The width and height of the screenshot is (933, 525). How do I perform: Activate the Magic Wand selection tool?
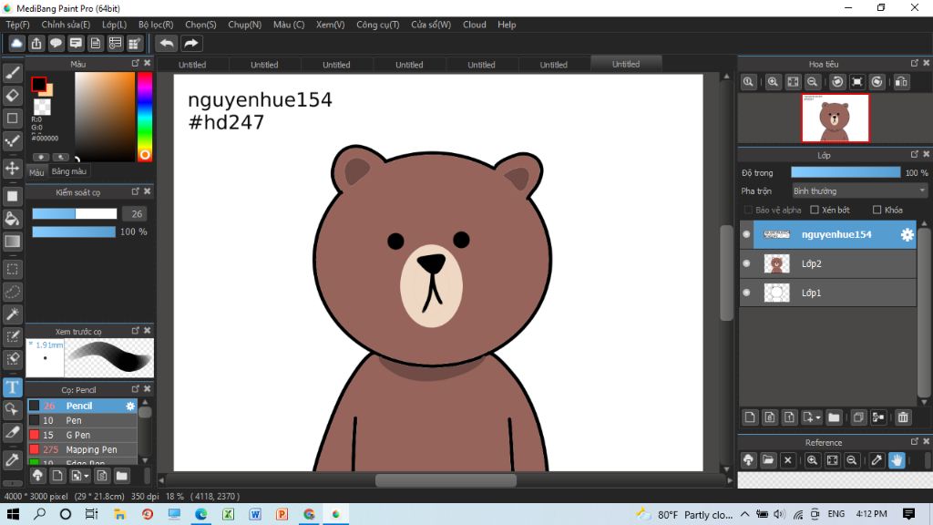click(x=13, y=314)
